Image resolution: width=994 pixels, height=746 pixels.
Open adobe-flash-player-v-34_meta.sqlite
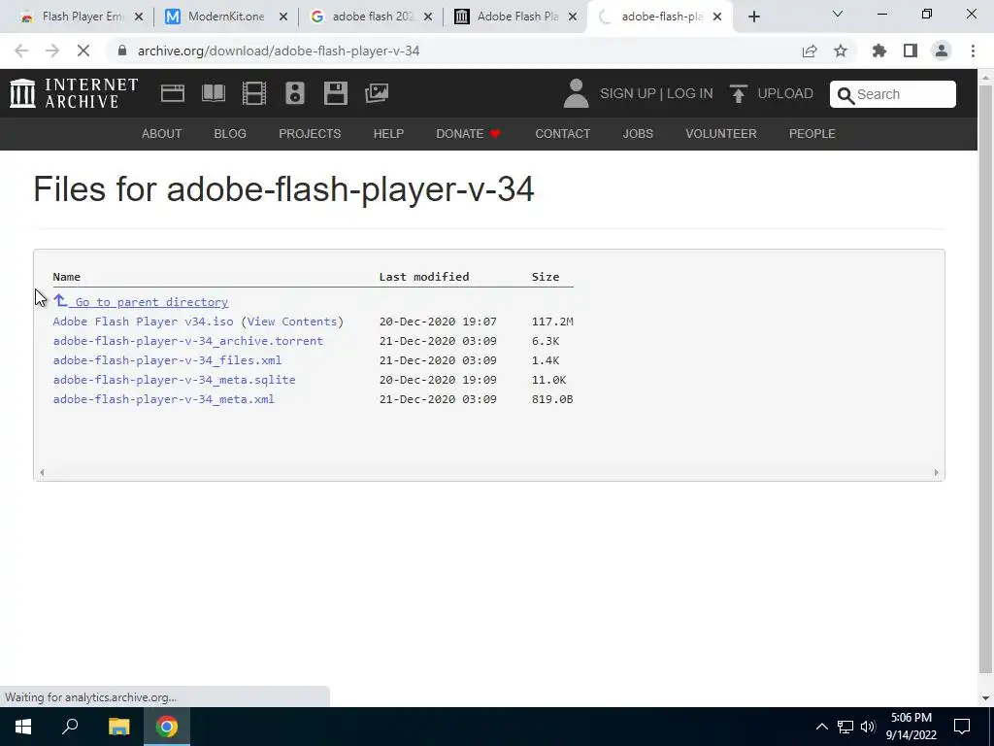(x=175, y=380)
